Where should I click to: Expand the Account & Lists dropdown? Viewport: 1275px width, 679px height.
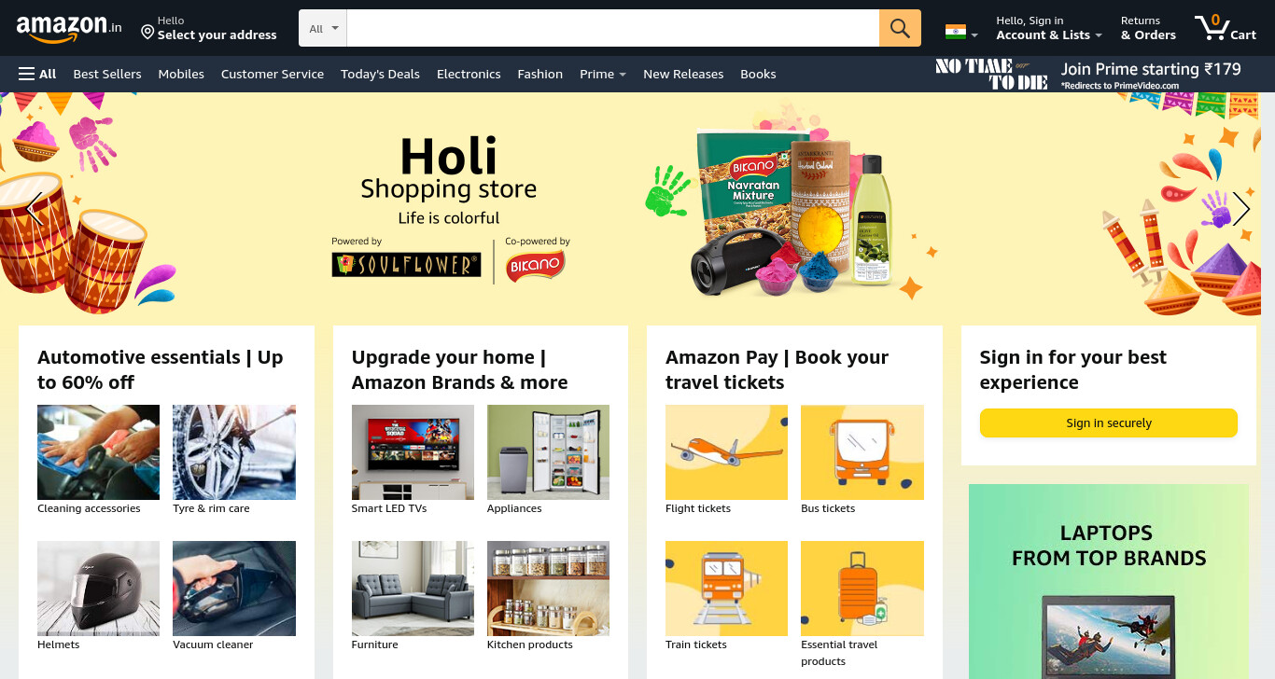pyautogui.click(x=1049, y=28)
